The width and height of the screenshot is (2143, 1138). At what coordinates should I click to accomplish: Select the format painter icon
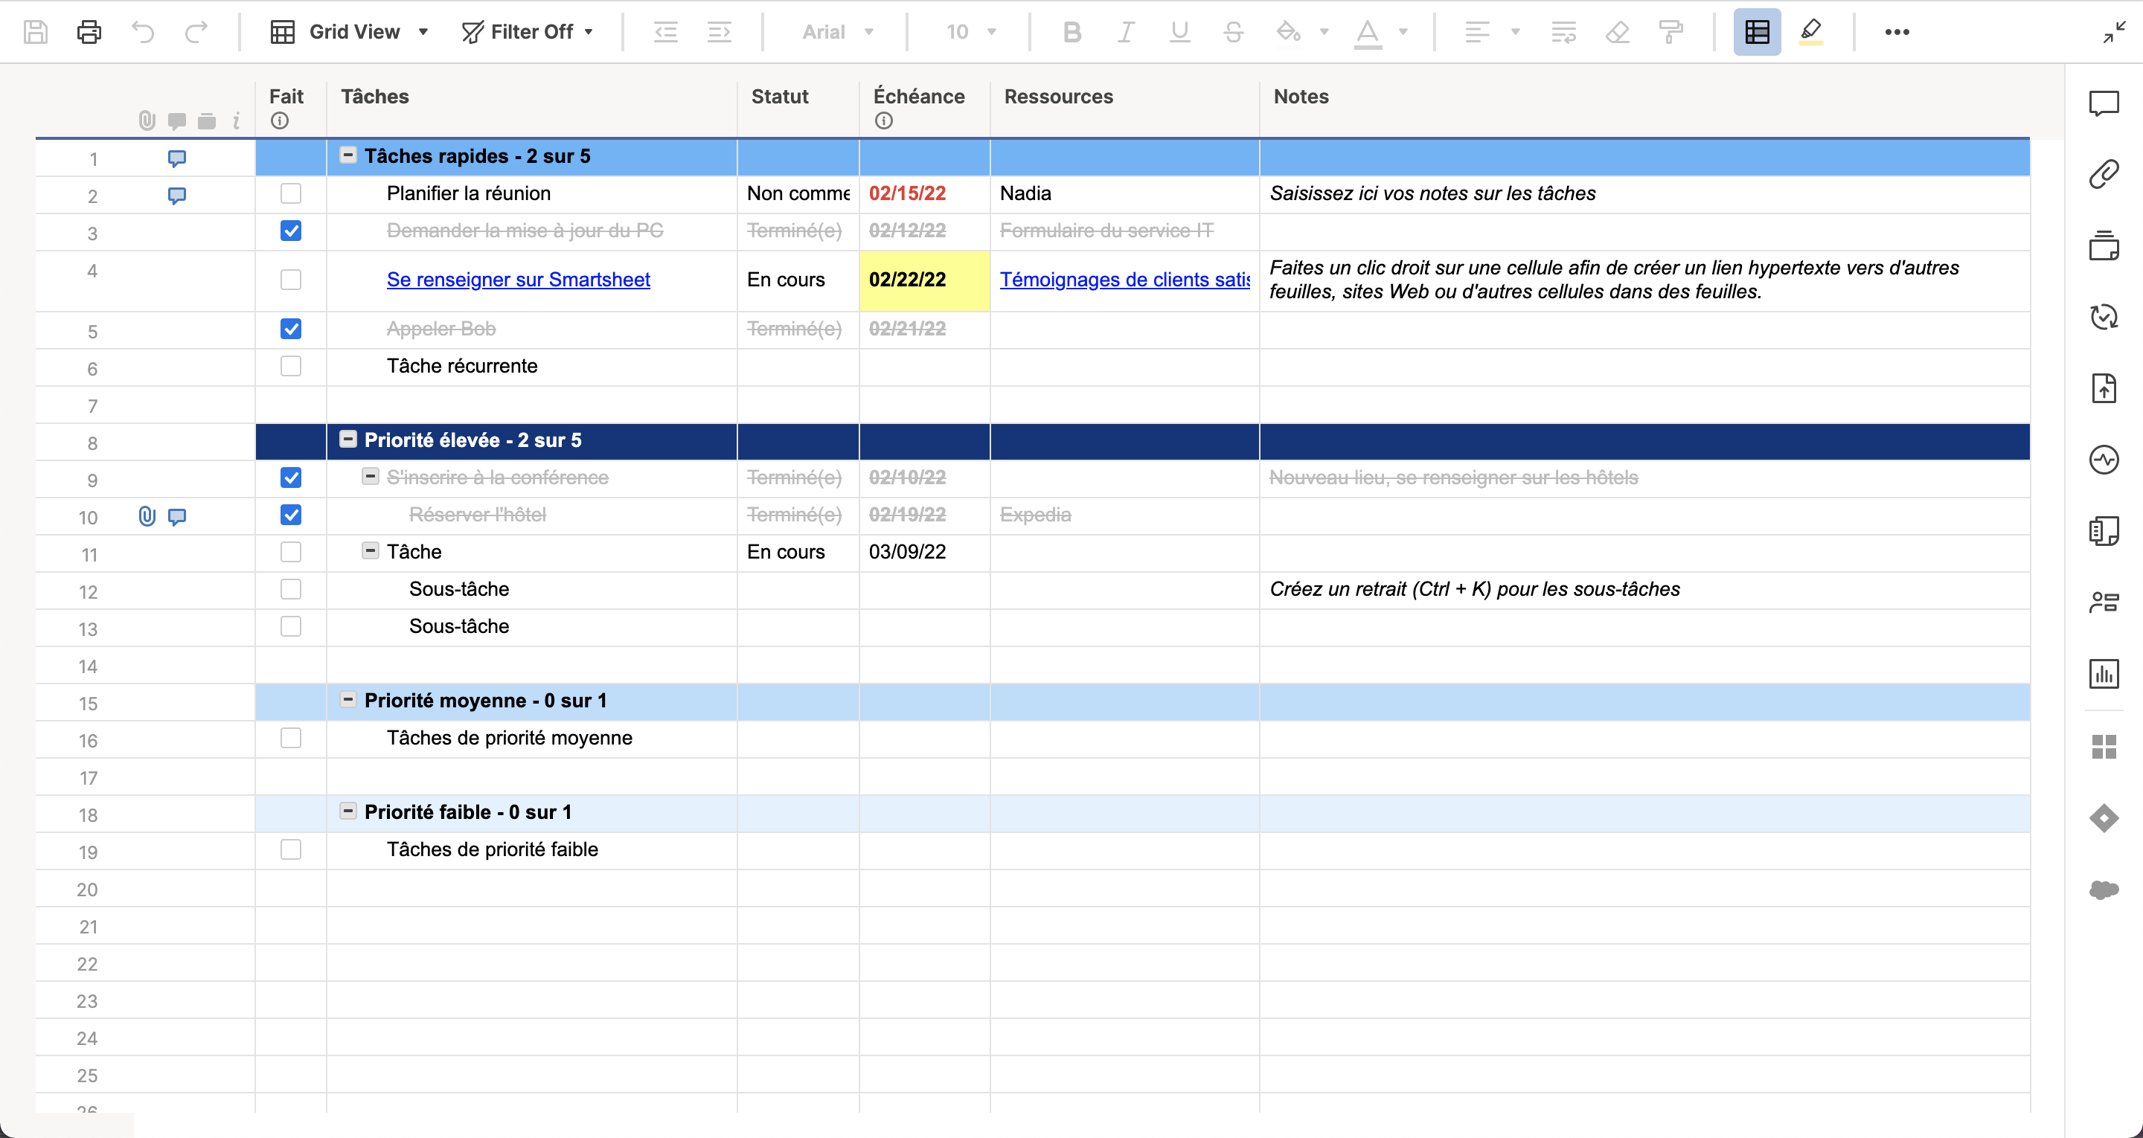coord(1670,31)
